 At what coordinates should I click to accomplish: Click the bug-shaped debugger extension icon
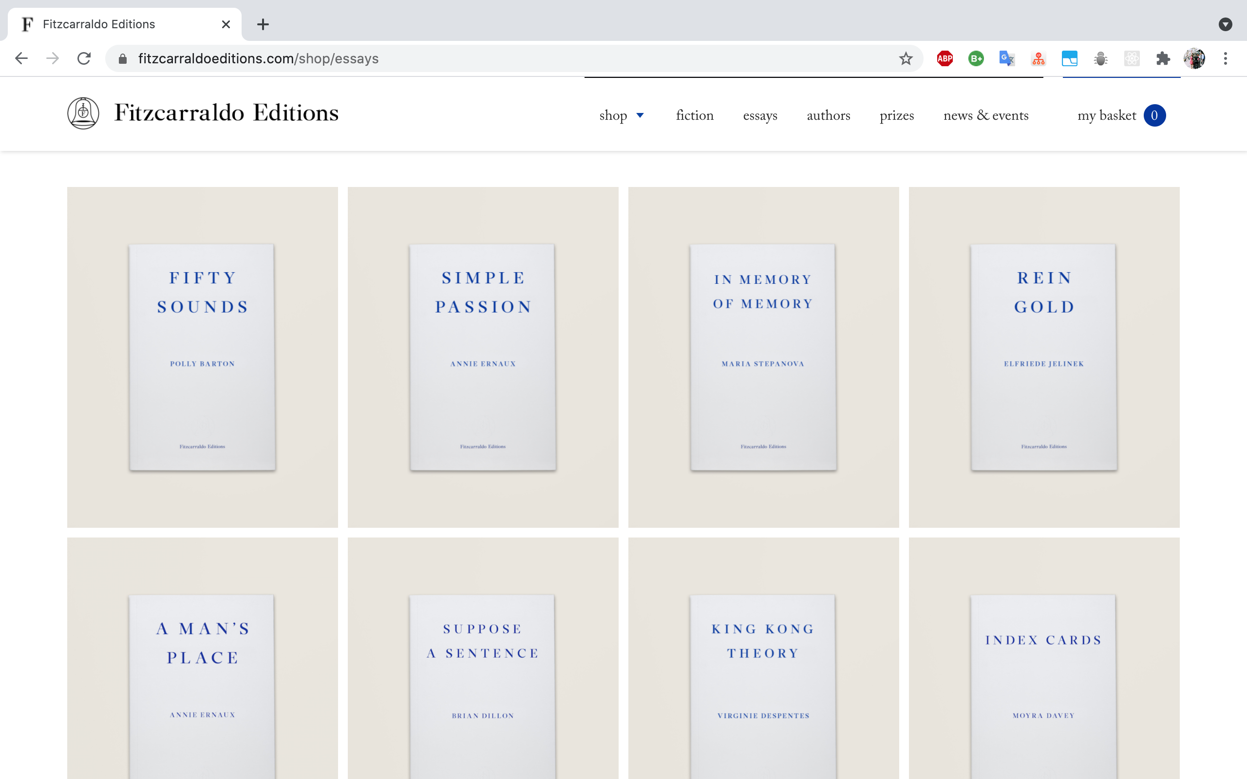click(x=1101, y=58)
